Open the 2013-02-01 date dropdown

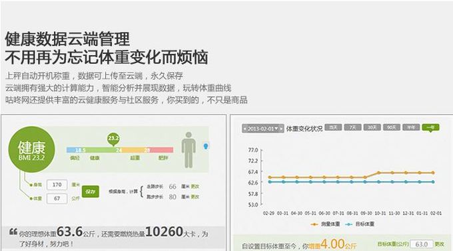263,129
